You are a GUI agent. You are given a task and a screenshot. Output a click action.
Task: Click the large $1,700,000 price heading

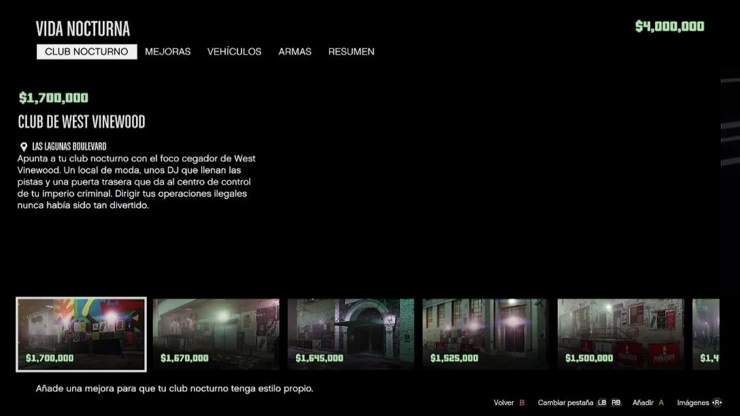(54, 98)
